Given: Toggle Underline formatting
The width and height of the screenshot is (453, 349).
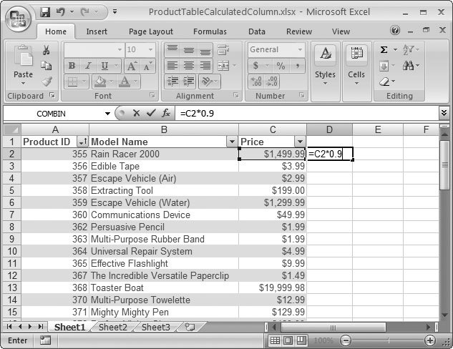Looking at the screenshot, I should coord(104,66).
